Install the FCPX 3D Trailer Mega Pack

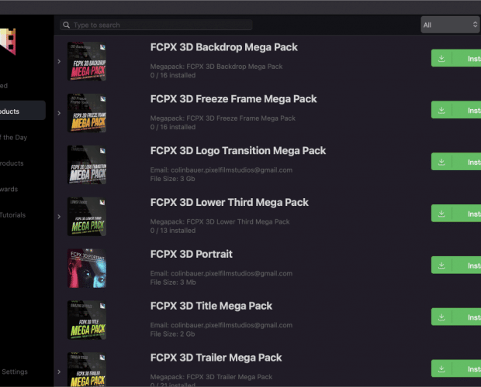pos(466,368)
